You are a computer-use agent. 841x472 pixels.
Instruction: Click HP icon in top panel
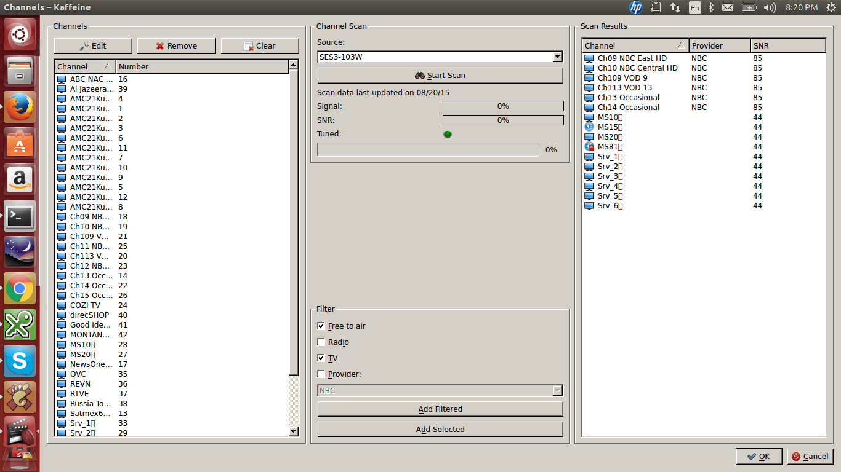coord(636,7)
